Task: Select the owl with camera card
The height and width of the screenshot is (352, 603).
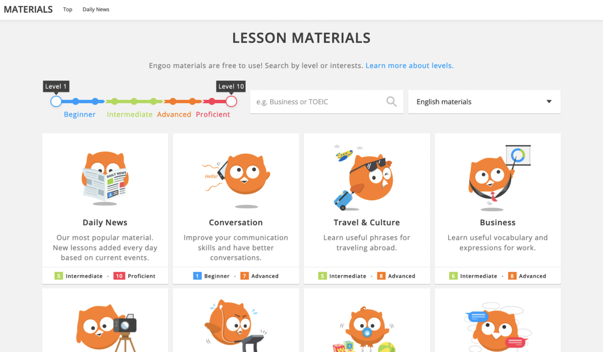Action: click(105, 320)
